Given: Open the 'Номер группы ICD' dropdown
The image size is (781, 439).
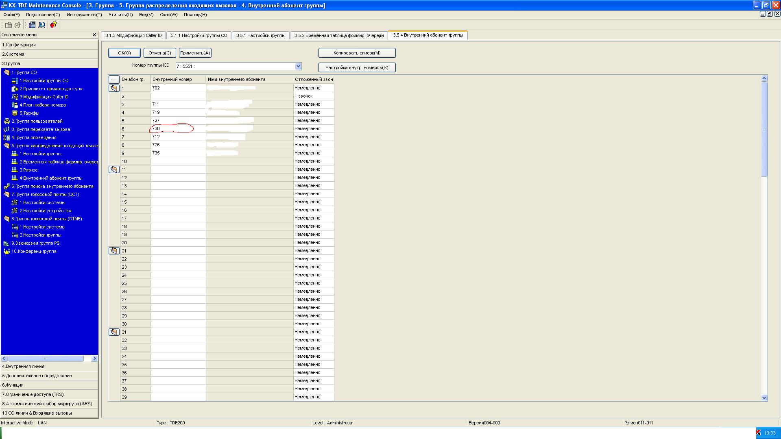Looking at the screenshot, I should click(298, 66).
